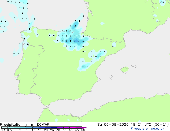Click the 'Precipitation [mm]' title text
This screenshot has height=131, width=170.
[17, 125]
